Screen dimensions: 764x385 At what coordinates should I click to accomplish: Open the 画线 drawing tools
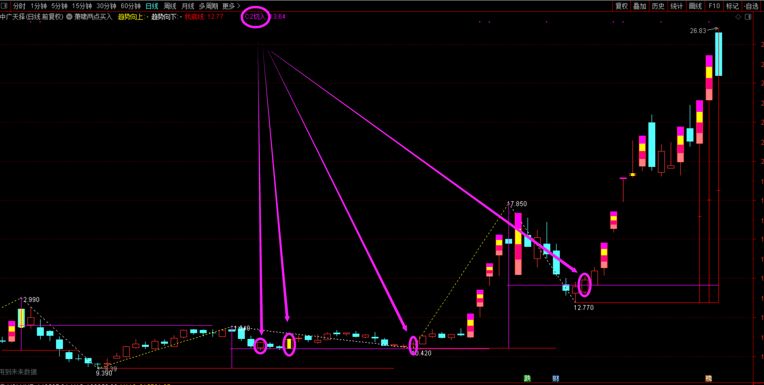point(695,6)
